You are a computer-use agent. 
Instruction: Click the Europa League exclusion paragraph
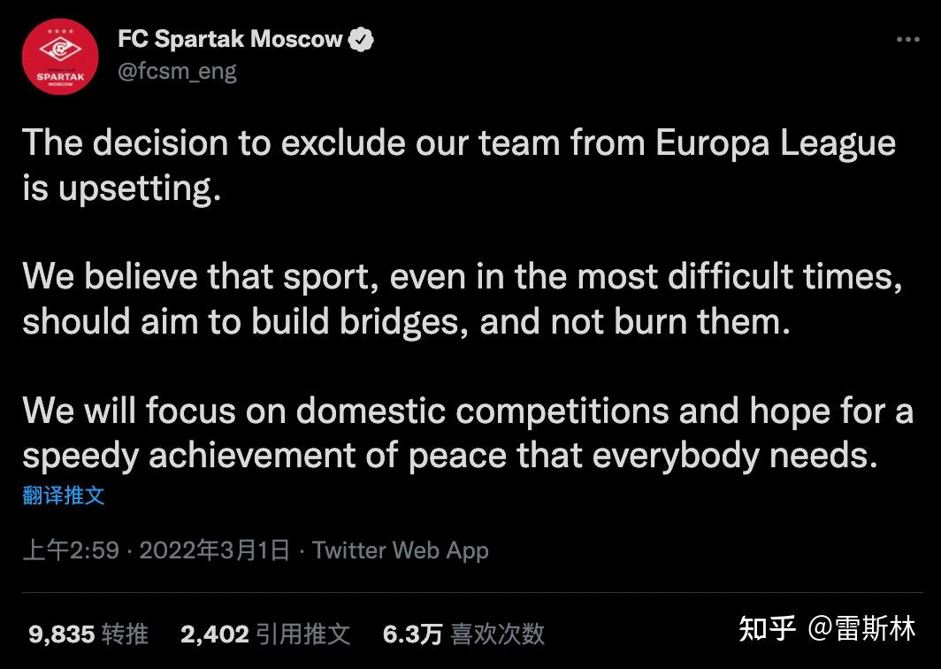tap(458, 166)
